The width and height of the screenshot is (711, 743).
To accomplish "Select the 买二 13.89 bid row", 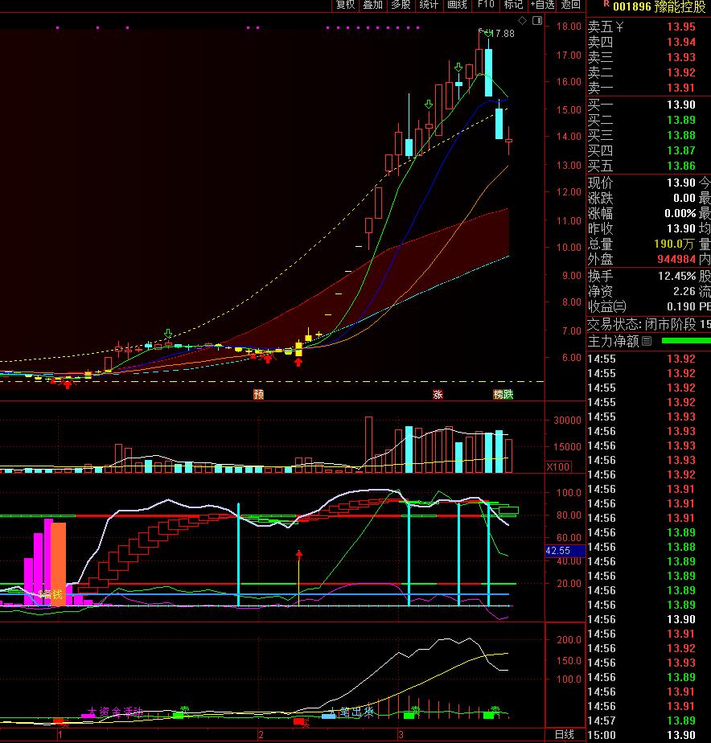I will tap(648, 120).
